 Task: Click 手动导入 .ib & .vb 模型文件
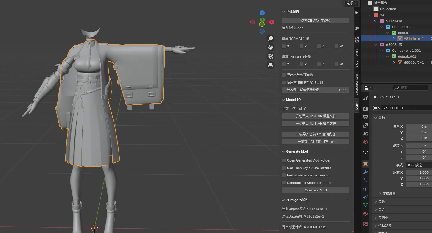click(316, 116)
